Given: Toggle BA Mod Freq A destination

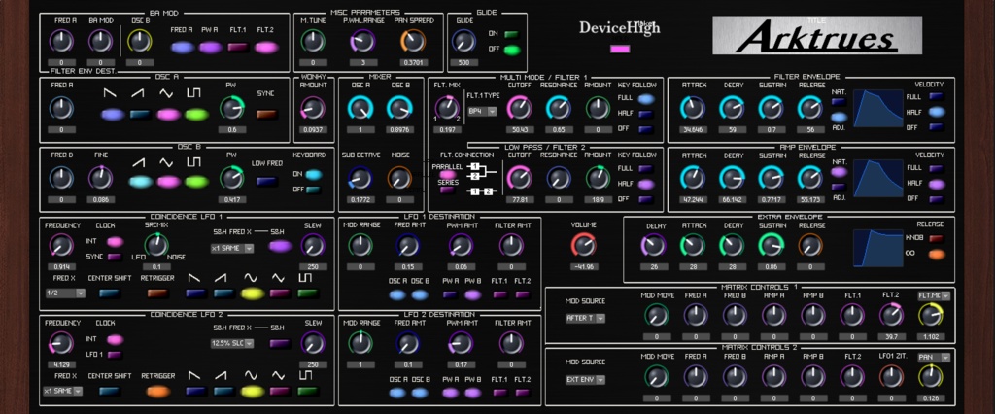Looking at the screenshot, I should pos(182,47).
